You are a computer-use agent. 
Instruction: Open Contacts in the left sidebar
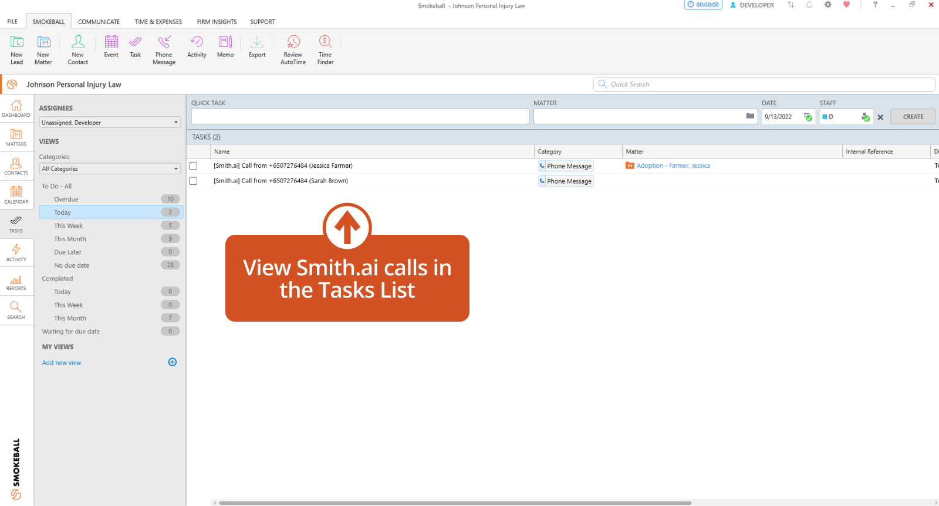(x=16, y=167)
